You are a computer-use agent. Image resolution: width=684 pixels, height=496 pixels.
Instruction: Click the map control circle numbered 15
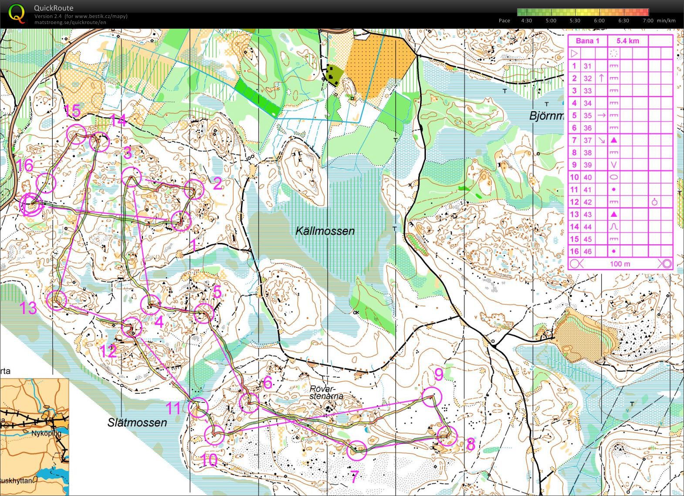tap(76, 134)
